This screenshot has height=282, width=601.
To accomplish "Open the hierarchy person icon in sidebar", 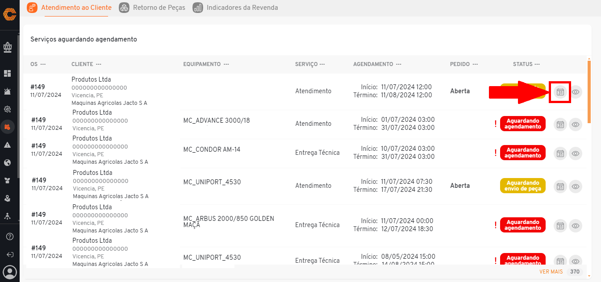I will tap(8, 216).
